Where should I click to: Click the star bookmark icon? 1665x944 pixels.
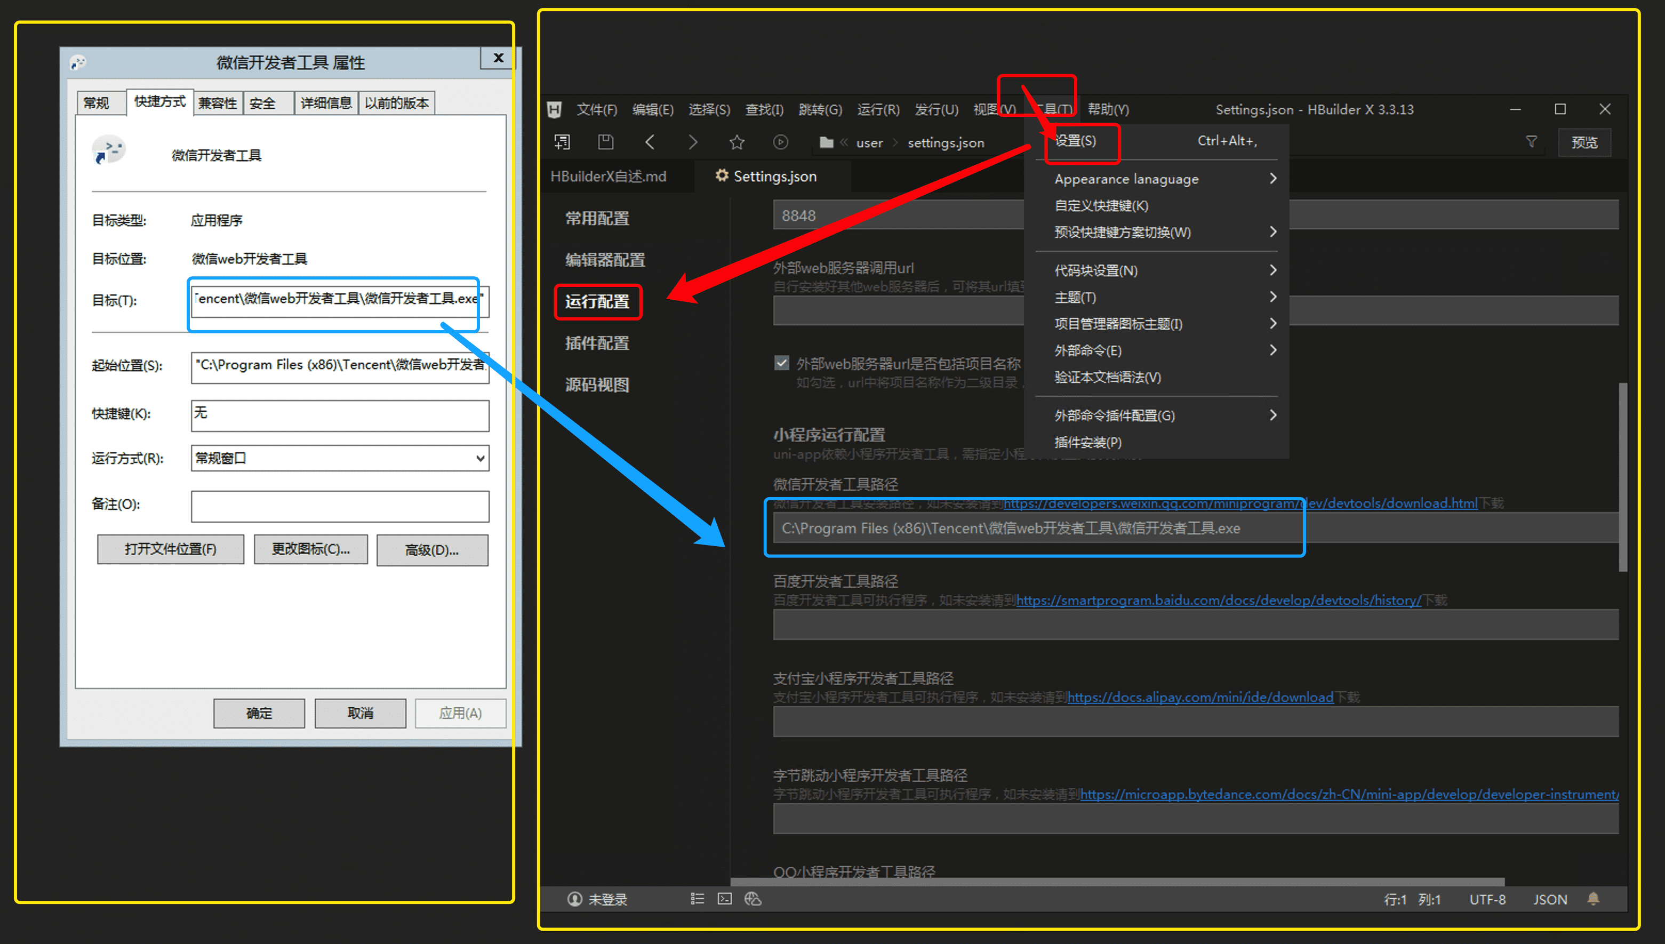click(737, 142)
